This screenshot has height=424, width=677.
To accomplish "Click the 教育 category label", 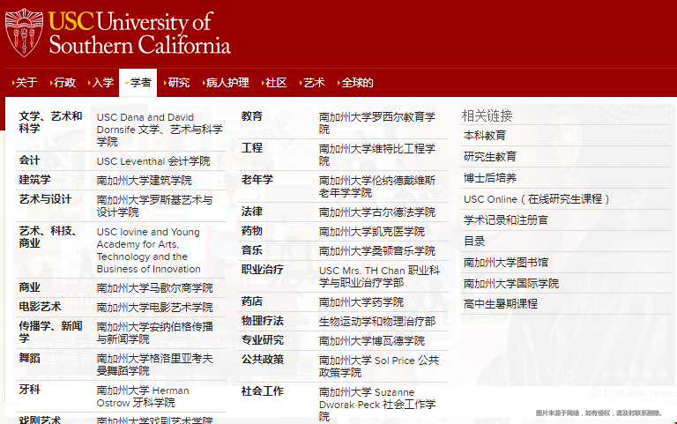I will 252,116.
